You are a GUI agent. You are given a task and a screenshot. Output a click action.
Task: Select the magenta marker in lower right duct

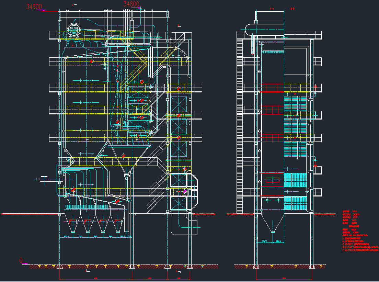[185, 191]
